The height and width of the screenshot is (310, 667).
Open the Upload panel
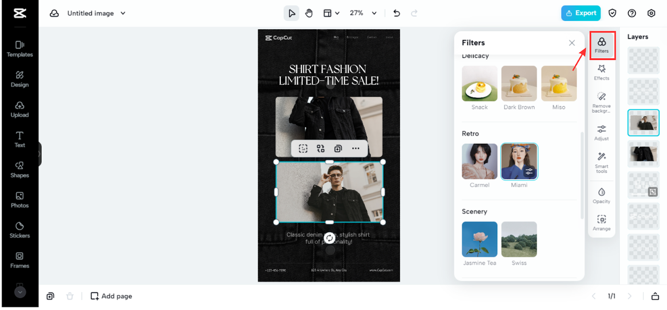click(x=20, y=109)
